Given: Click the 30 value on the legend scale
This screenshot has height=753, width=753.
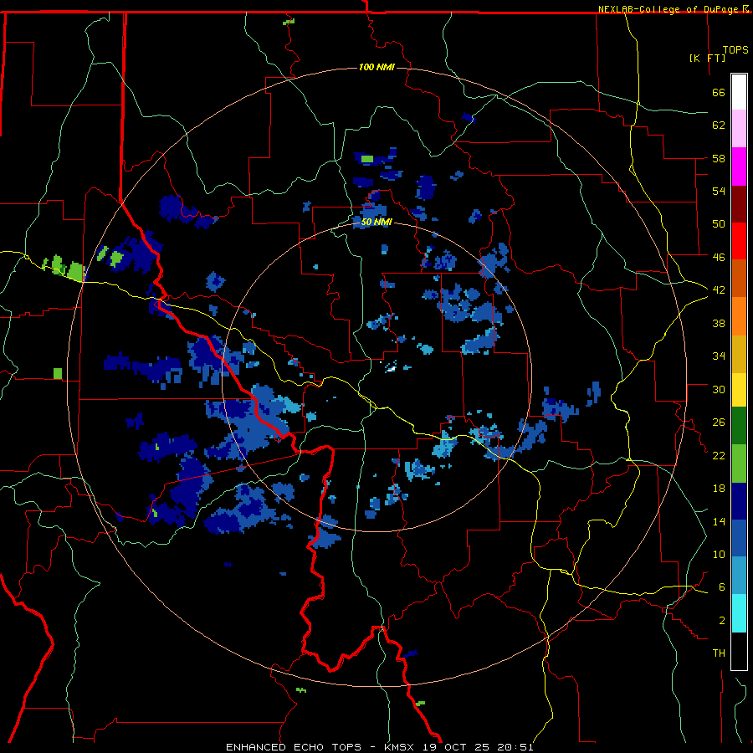Looking at the screenshot, I should pyautogui.click(x=719, y=389).
